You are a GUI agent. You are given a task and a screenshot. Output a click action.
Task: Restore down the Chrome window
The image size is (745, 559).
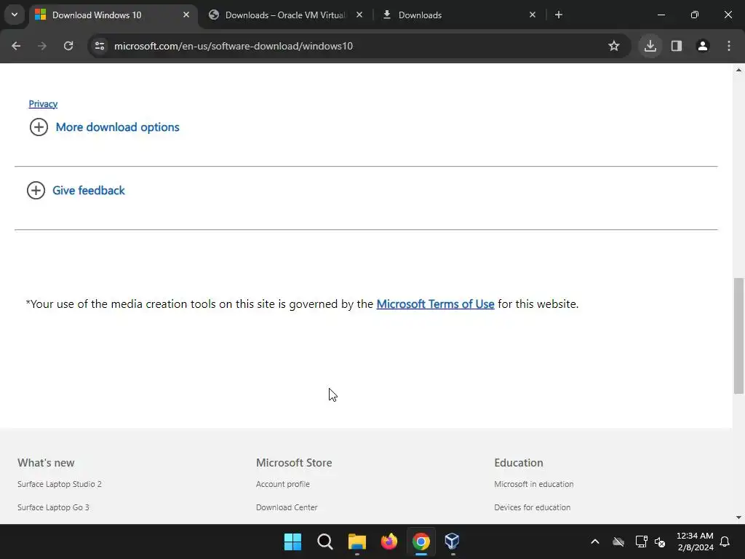695,15
